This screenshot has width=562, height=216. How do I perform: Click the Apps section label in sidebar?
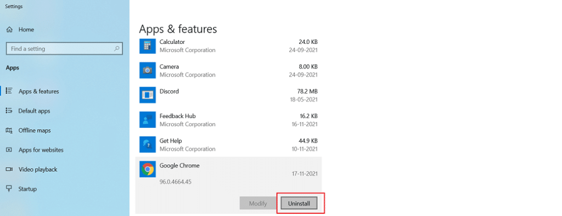[x=13, y=67]
